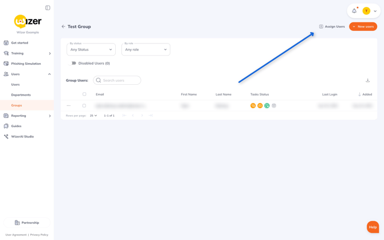Collapse the Users section chevron
Viewport: 384px width, 240px height.
coord(49,74)
